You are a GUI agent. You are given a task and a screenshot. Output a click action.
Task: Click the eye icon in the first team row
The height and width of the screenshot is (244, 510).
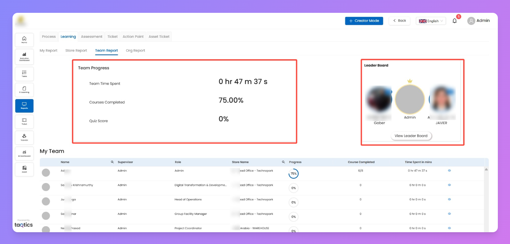click(x=449, y=171)
